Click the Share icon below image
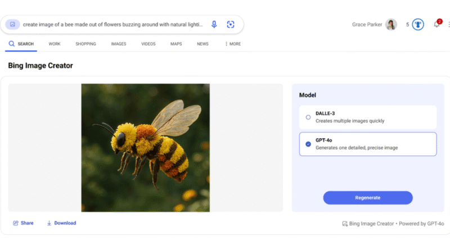The width and height of the screenshot is (450, 250). pos(16,223)
